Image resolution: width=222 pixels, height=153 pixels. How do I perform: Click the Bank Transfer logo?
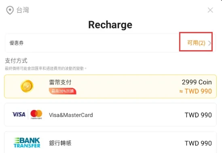click(x=27, y=142)
